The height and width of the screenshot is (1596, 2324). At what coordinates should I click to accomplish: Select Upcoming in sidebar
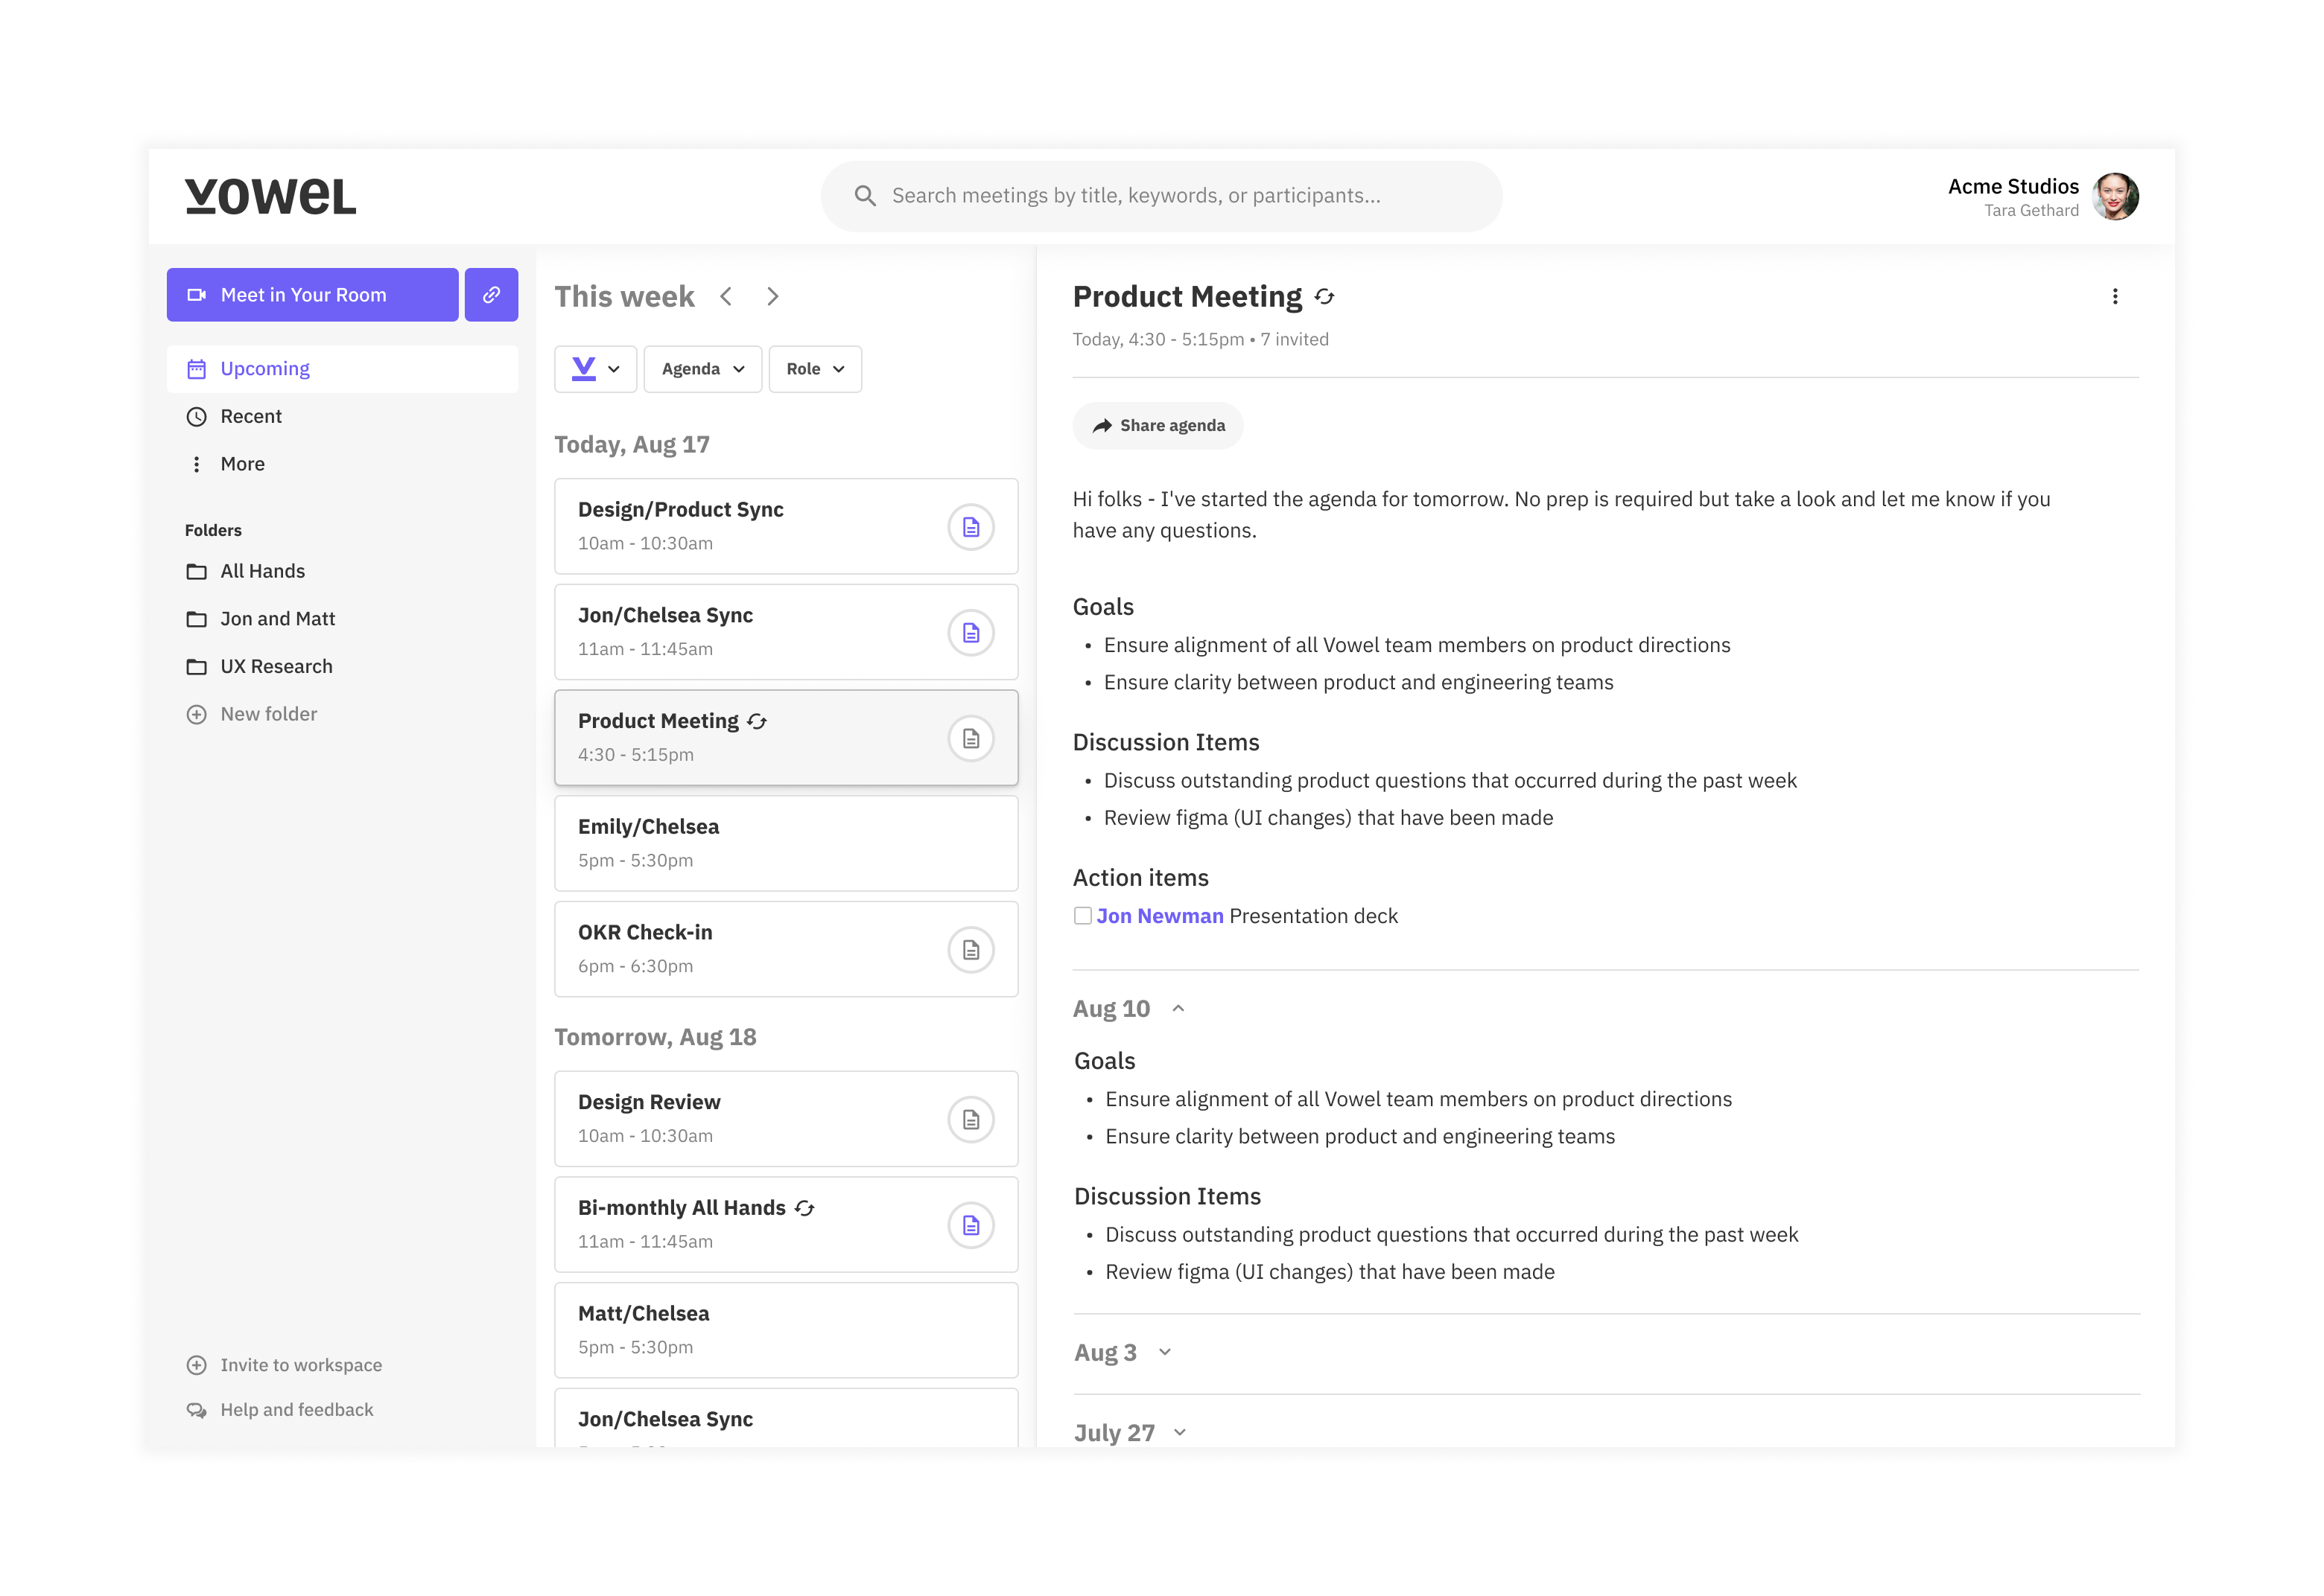tap(342, 369)
